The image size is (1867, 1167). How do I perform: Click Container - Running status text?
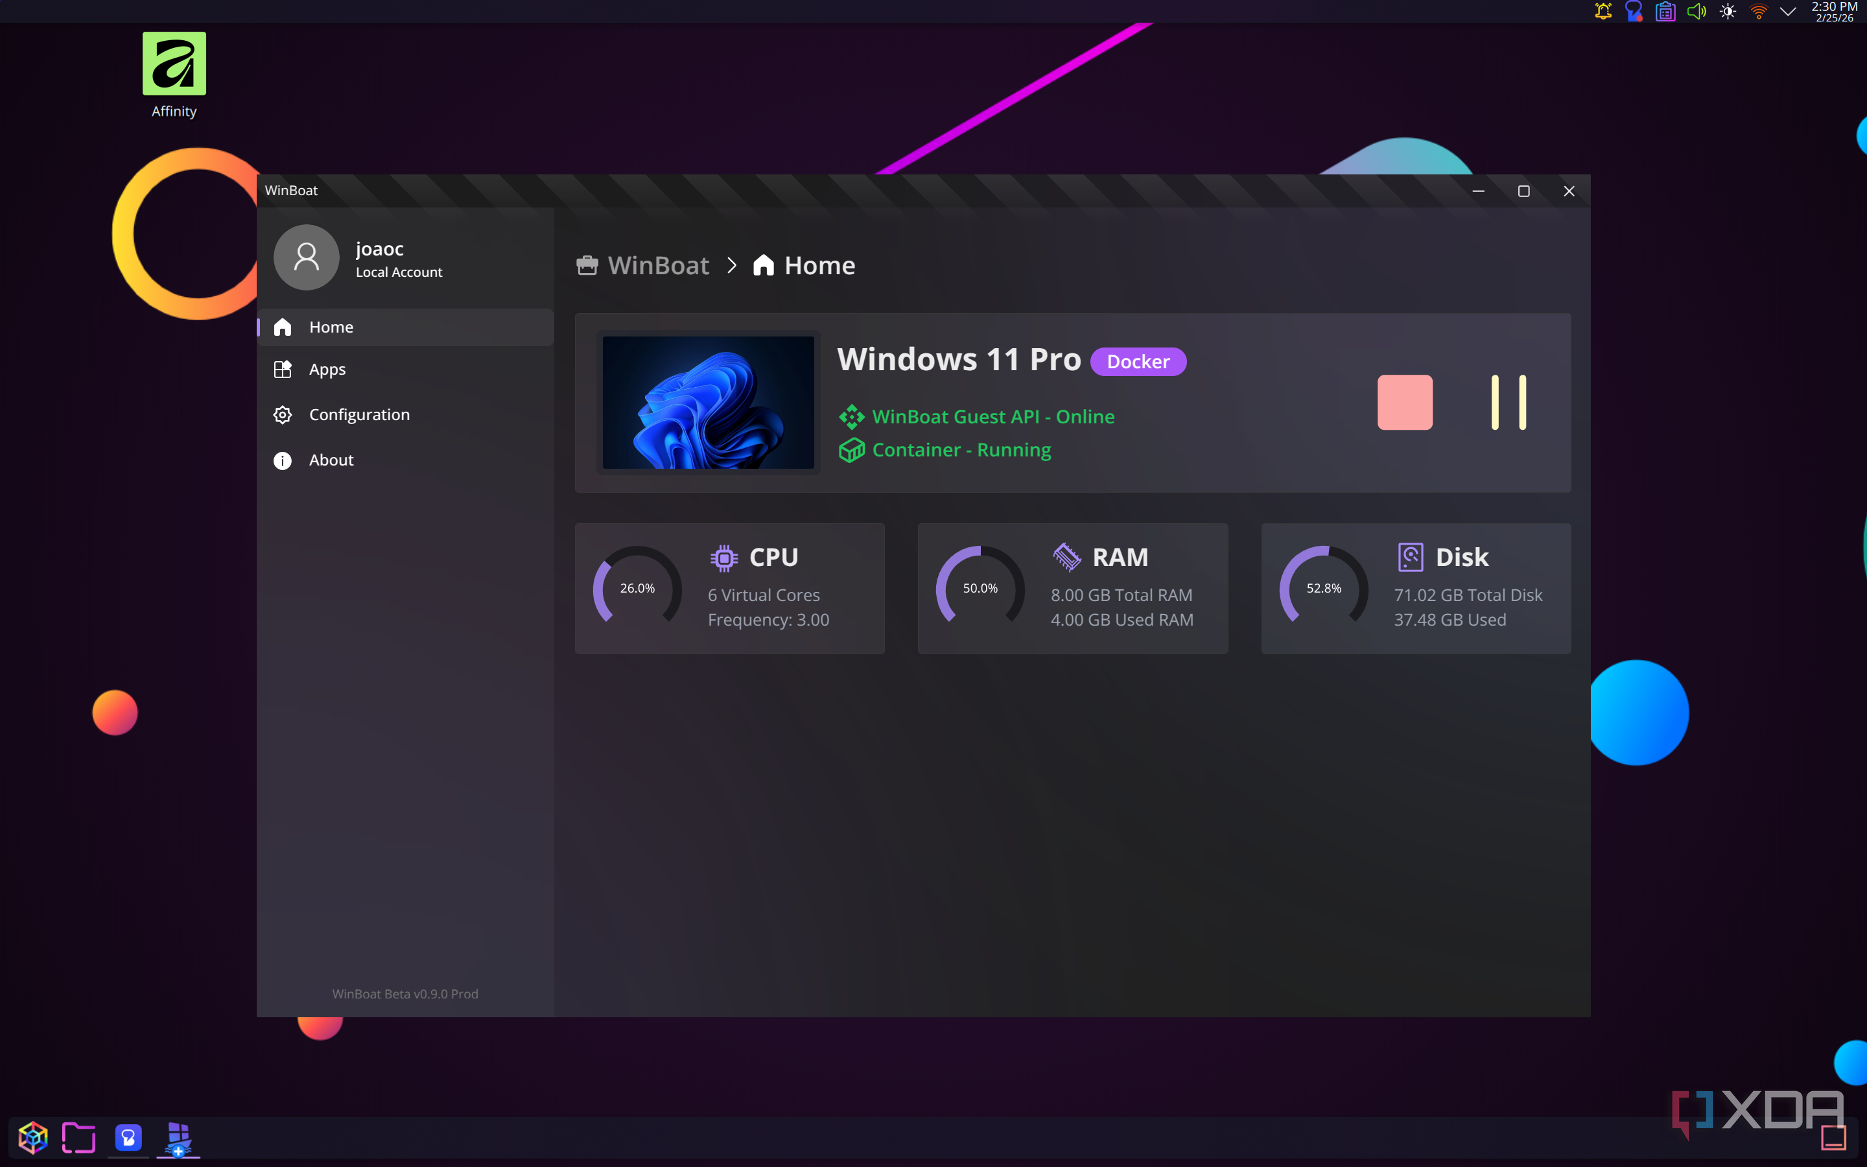pos(961,450)
